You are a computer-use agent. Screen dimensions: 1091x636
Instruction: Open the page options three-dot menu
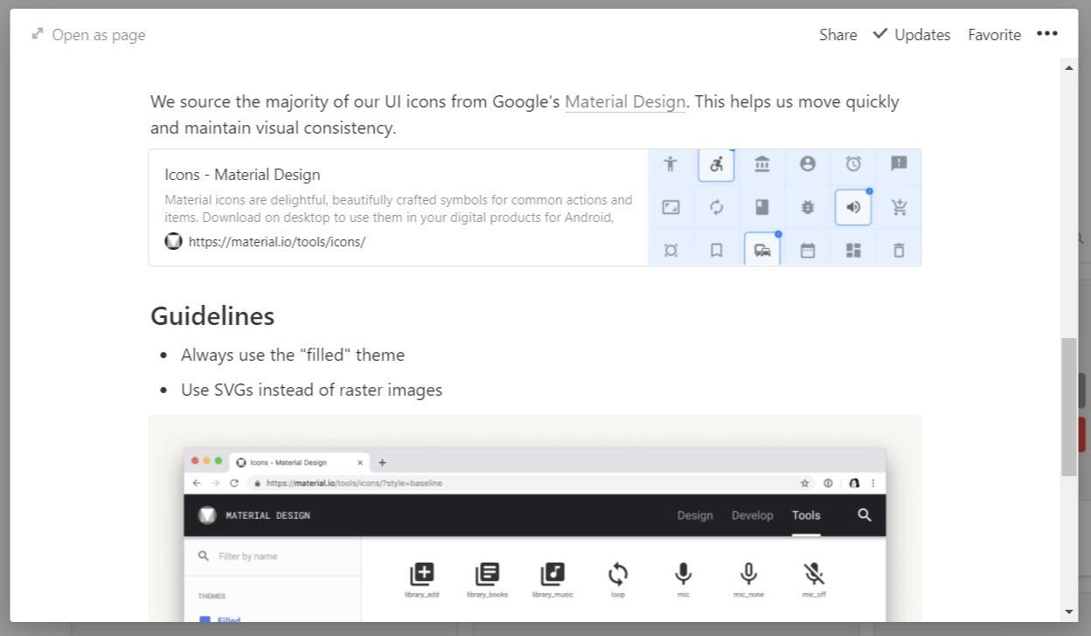click(x=1047, y=34)
